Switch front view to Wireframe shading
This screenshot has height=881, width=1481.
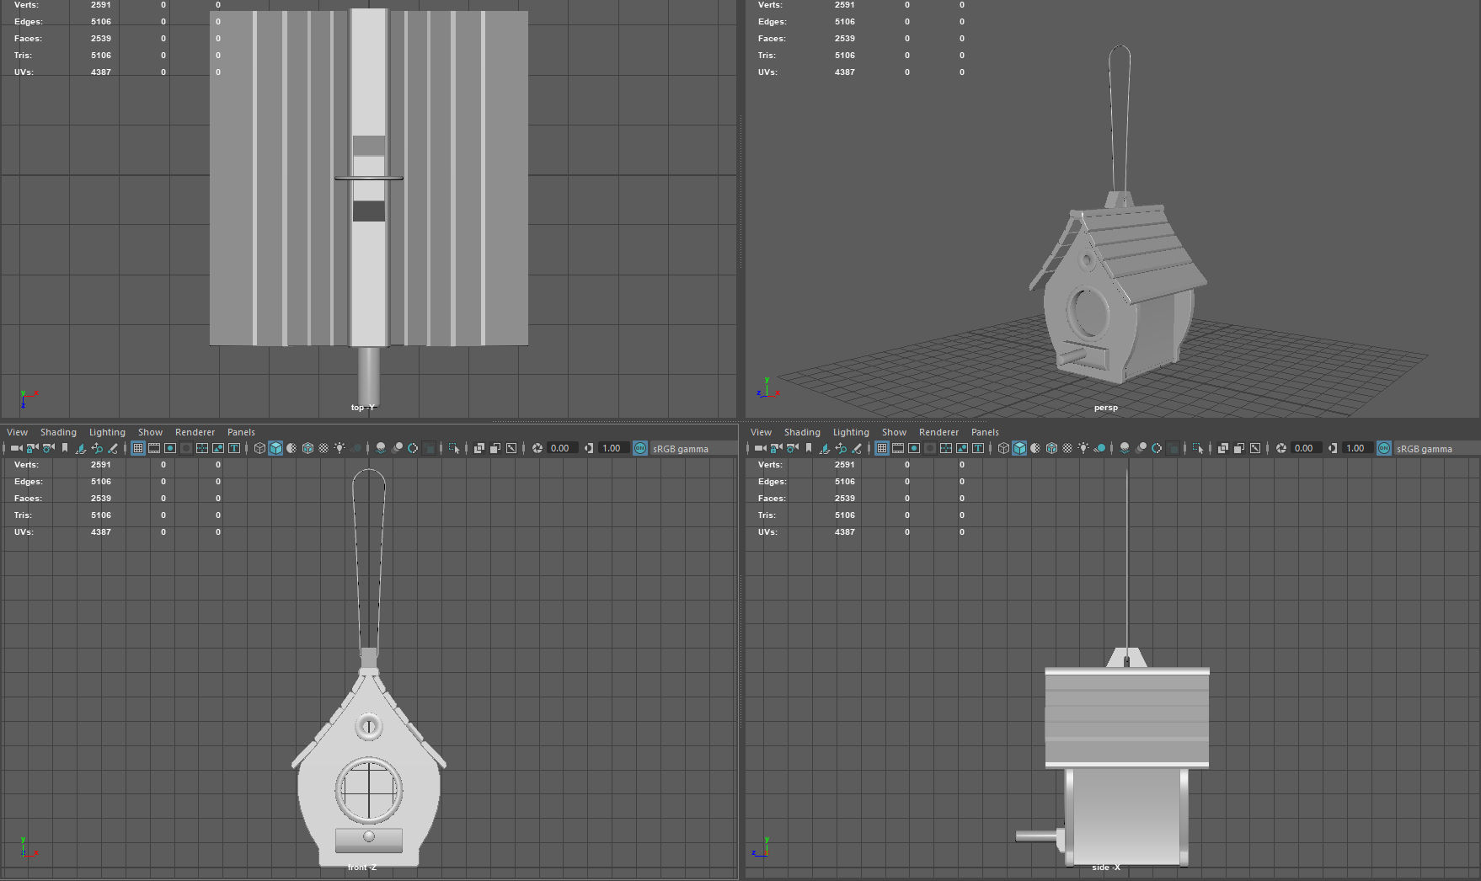pyautogui.click(x=259, y=448)
